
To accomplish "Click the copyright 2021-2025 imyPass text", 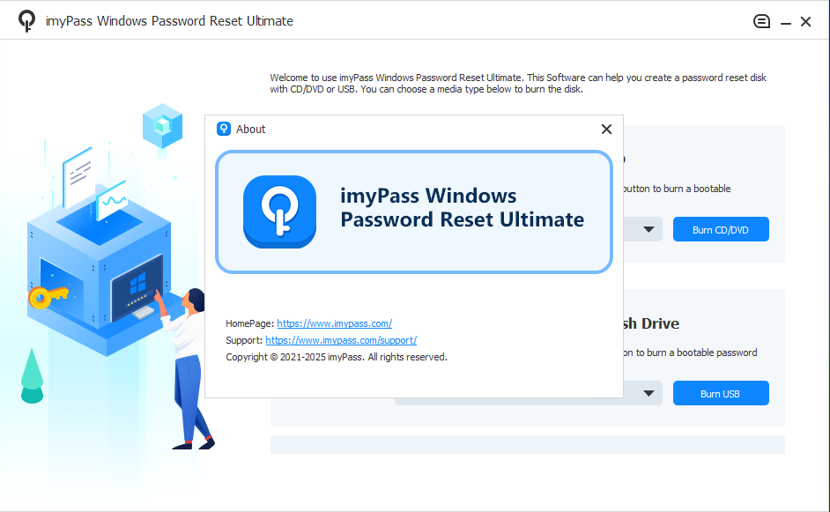I will tap(337, 358).
